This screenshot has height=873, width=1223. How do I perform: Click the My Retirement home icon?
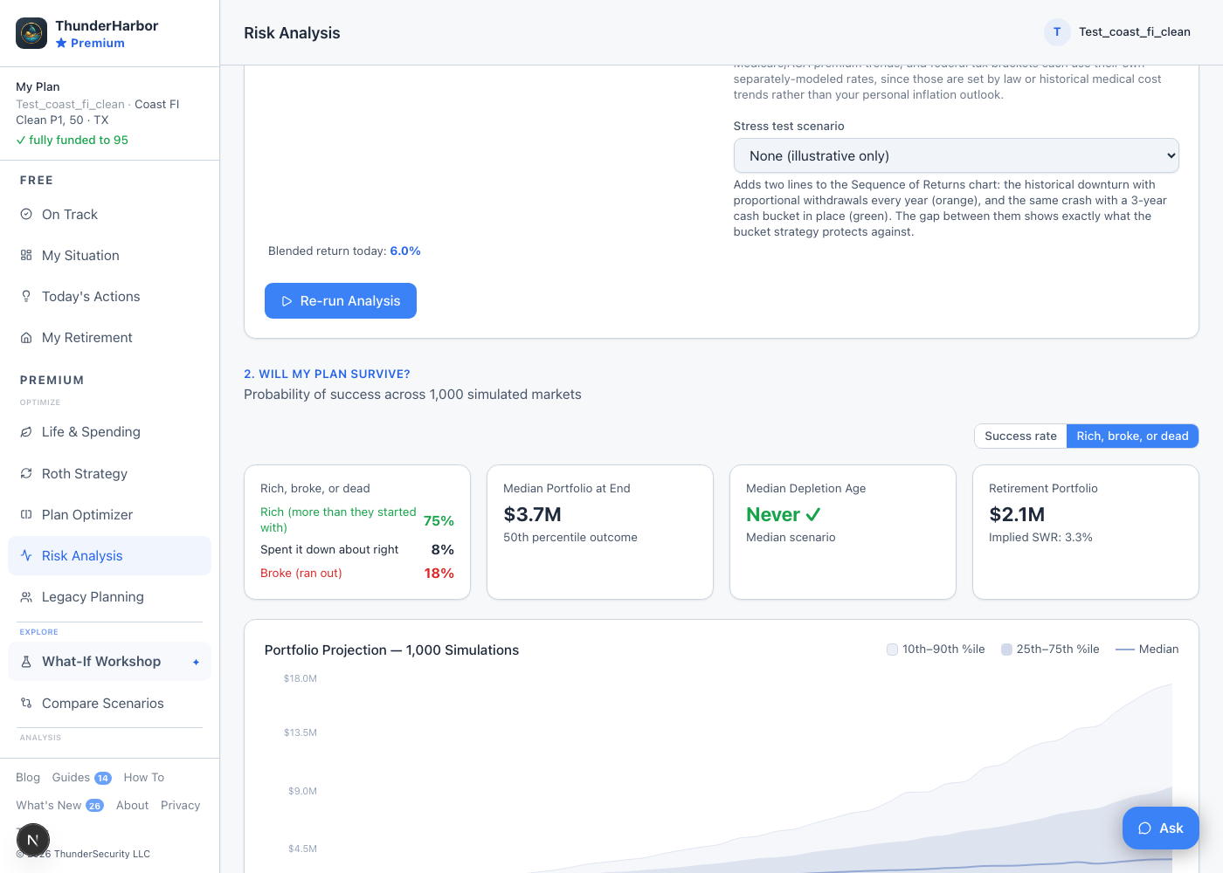[26, 337]
